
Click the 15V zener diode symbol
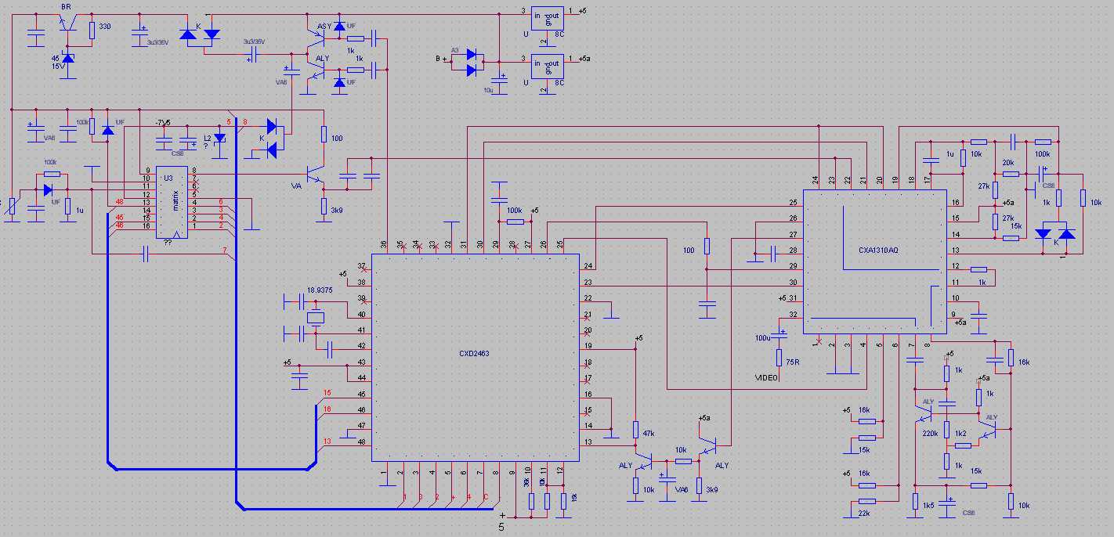67,59
